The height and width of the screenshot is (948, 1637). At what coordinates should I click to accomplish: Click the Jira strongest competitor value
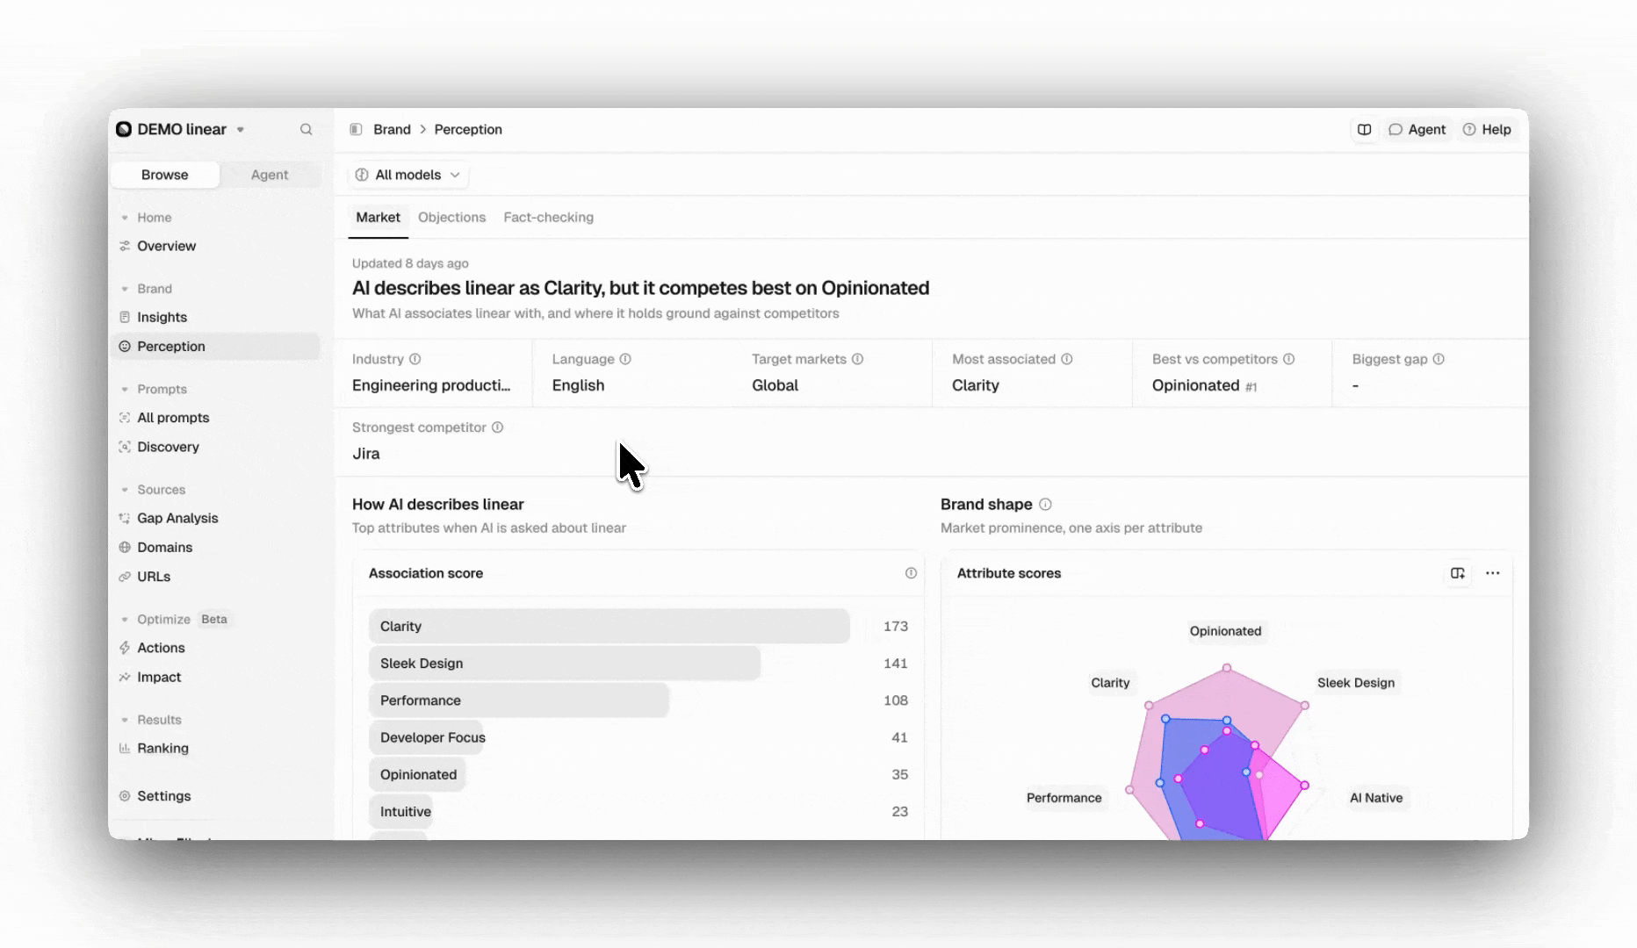tap(366, 454)
